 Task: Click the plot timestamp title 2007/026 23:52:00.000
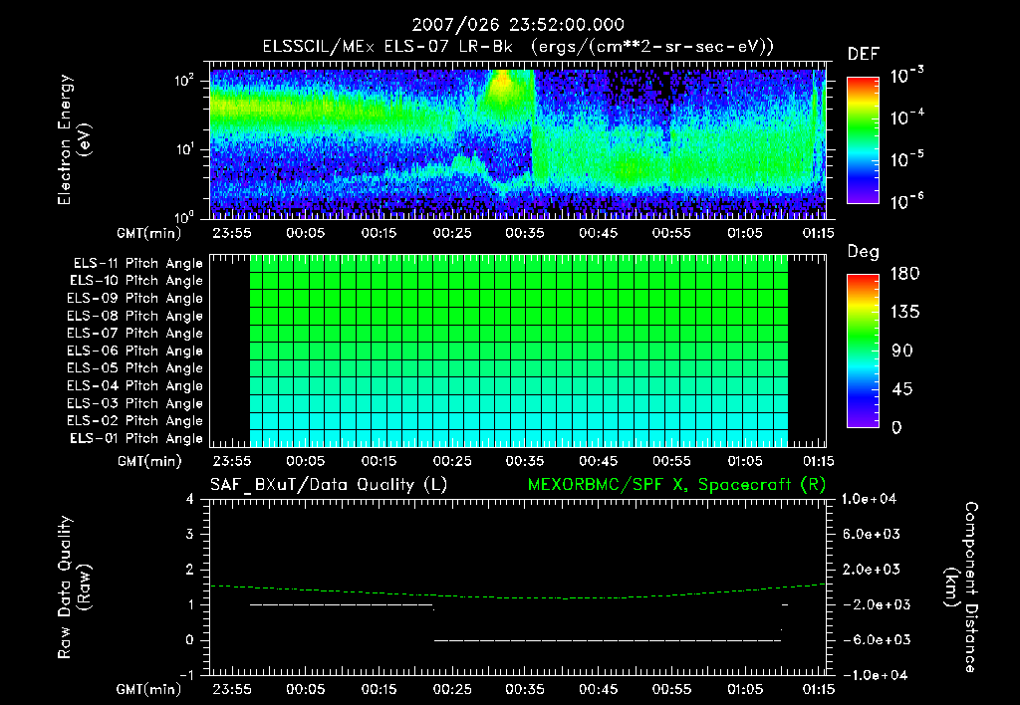pyautogui.click(x=518, y=25)
